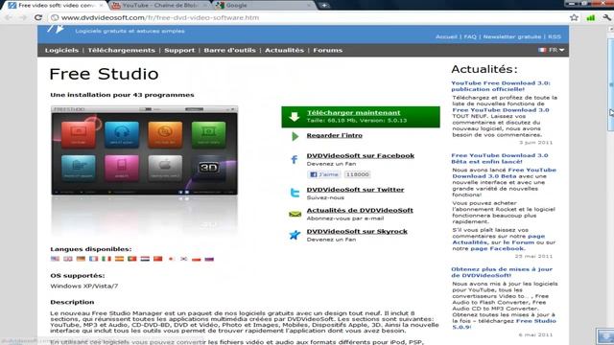The image size is (614, 345).
Task: Go back with the browser back arrow
Action: 9,17
